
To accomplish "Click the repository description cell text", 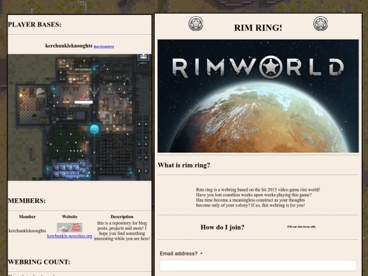I will click(x=122, y=231).
